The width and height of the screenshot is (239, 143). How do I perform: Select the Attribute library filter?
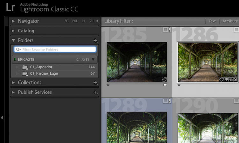(x=230, y=21)
